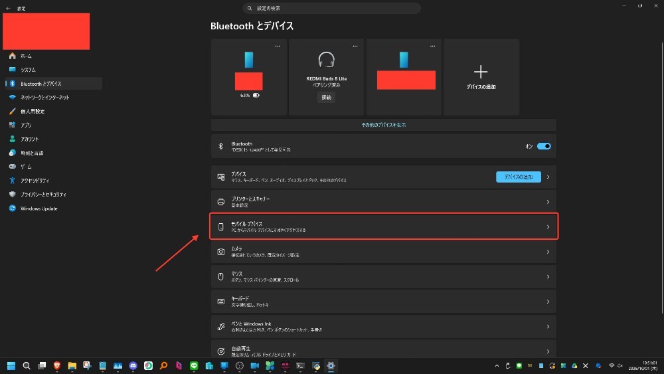Open Task View on the taskbar
The width and height of the screenshot is (664, 374).
41,366
